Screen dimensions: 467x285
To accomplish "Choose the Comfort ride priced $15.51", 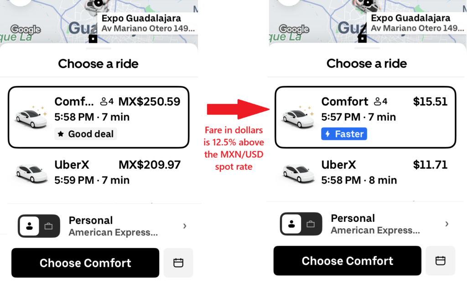I will pyautogui.click(x=365, y=117).
